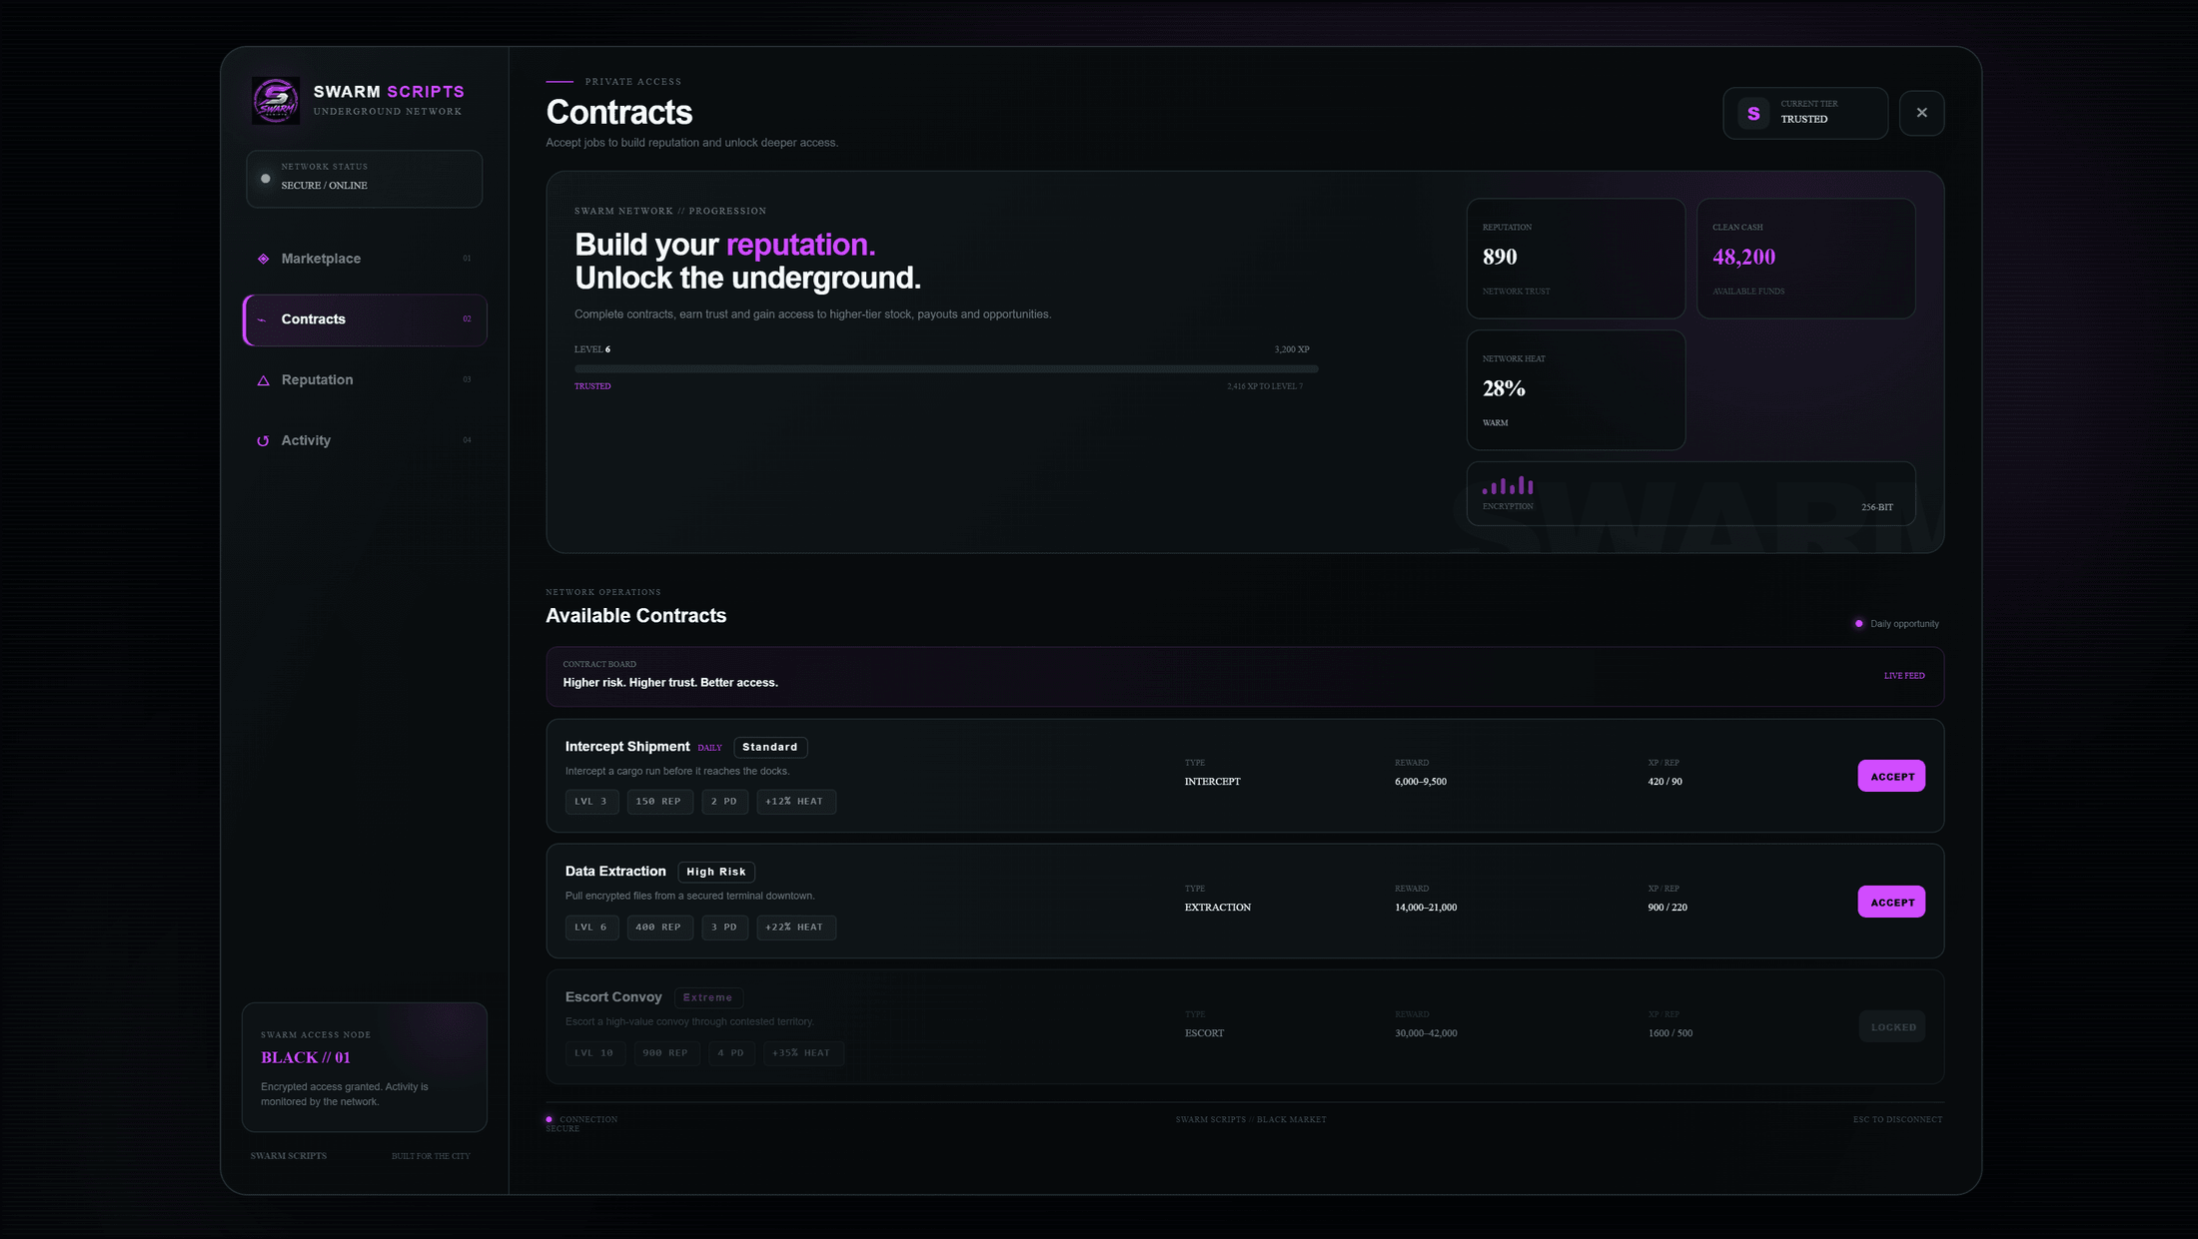2198x1239 pixels.
Task: Click the "30,000–42,000" reward value
Action: [1426, 1033]
